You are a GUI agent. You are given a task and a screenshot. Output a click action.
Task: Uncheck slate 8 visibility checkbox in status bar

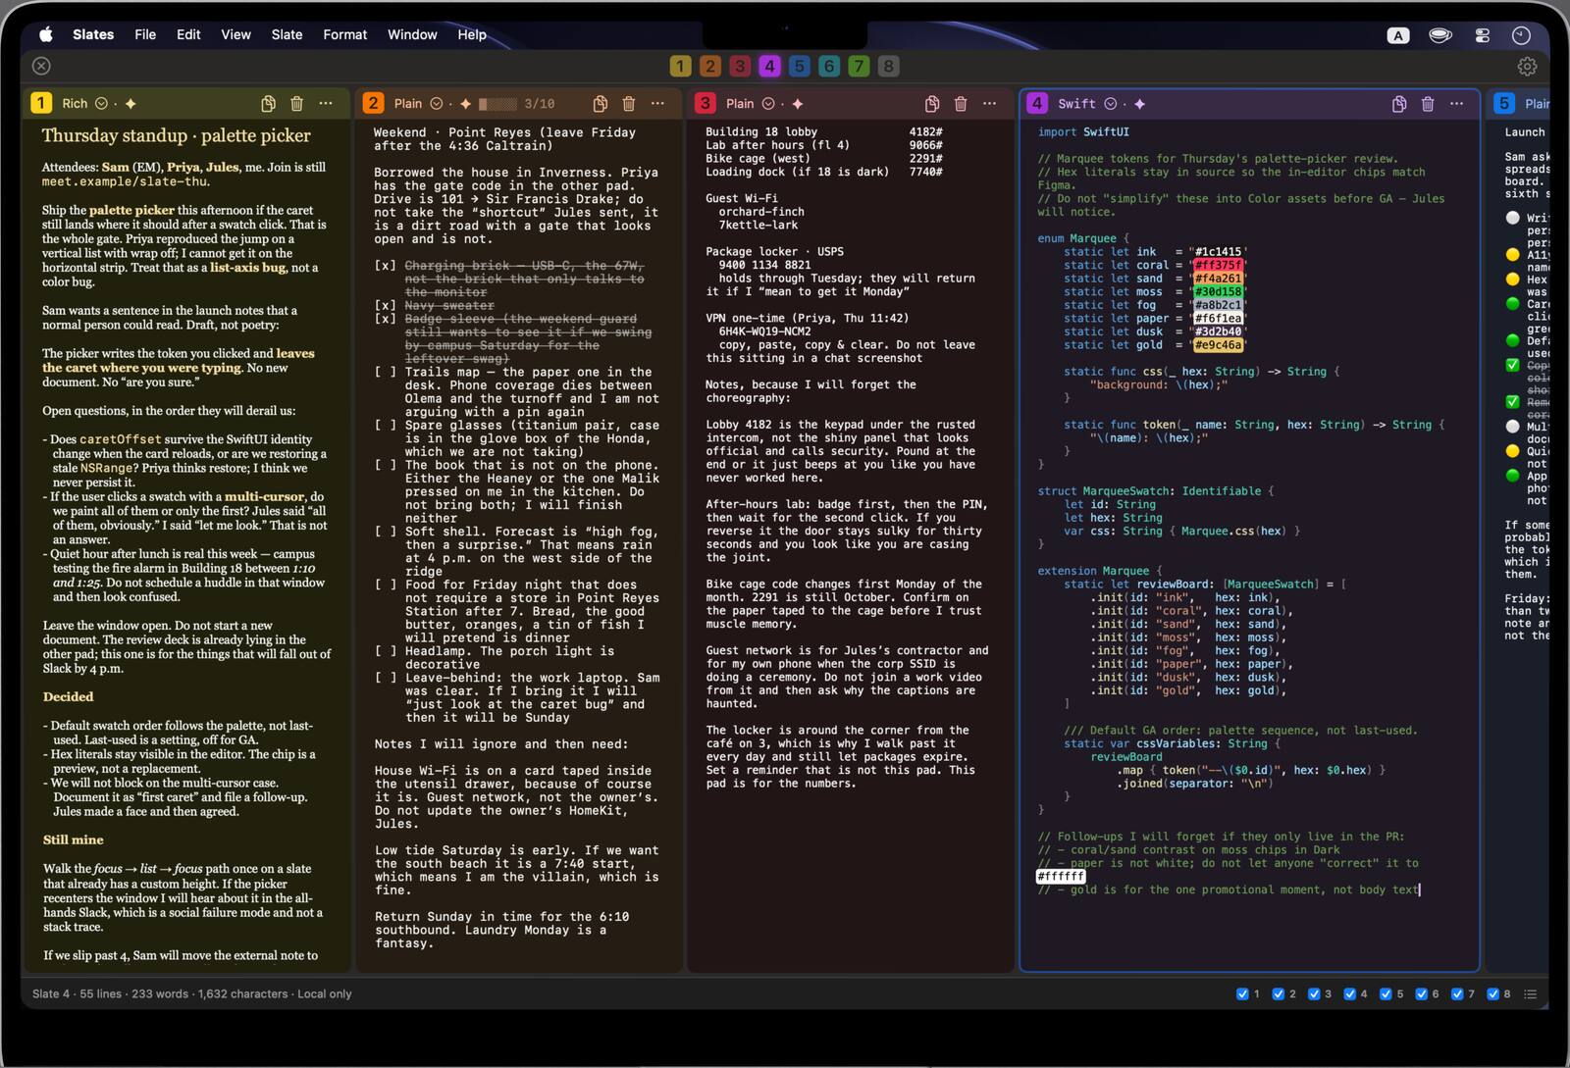click(x=1492, y=993)
